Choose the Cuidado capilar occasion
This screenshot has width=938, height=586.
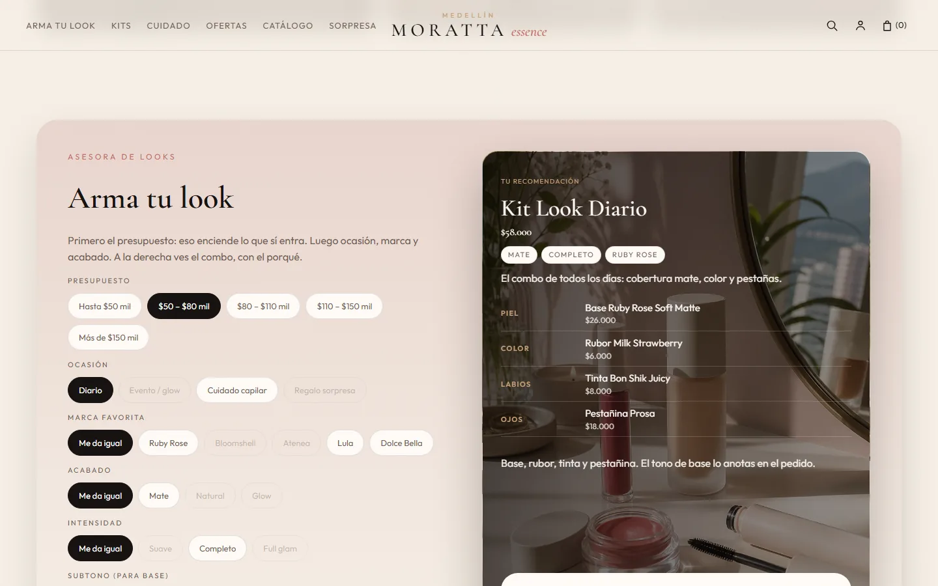237,390
